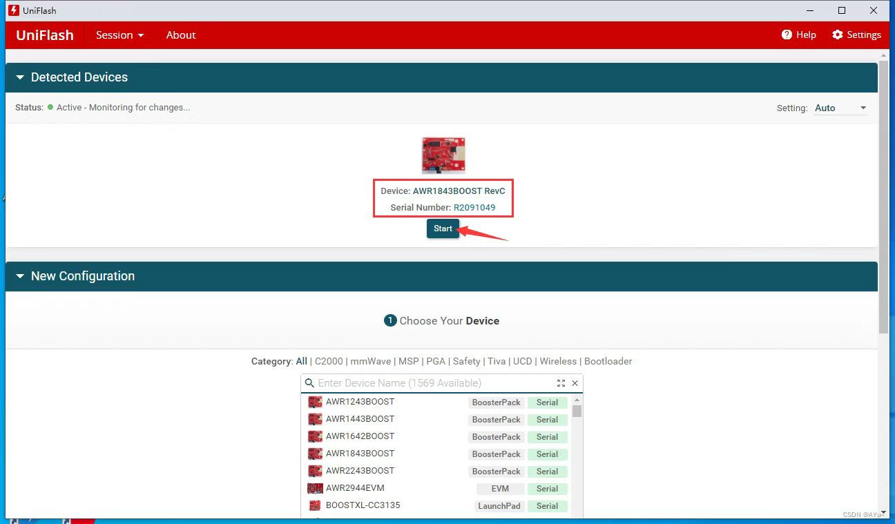Select the AWR2944EVM board icon
This screenshot has height=524, width=895.
coord(315,488)
